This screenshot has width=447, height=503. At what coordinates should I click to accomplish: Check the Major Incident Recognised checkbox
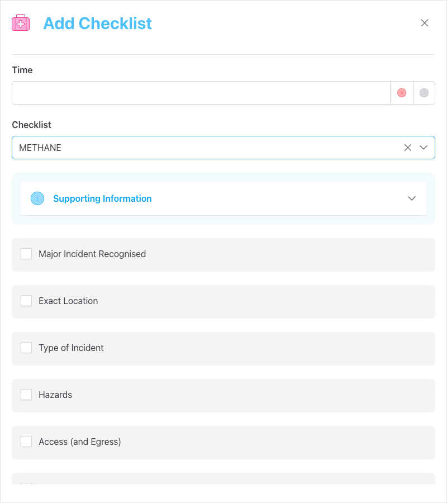tap(26, 254)
